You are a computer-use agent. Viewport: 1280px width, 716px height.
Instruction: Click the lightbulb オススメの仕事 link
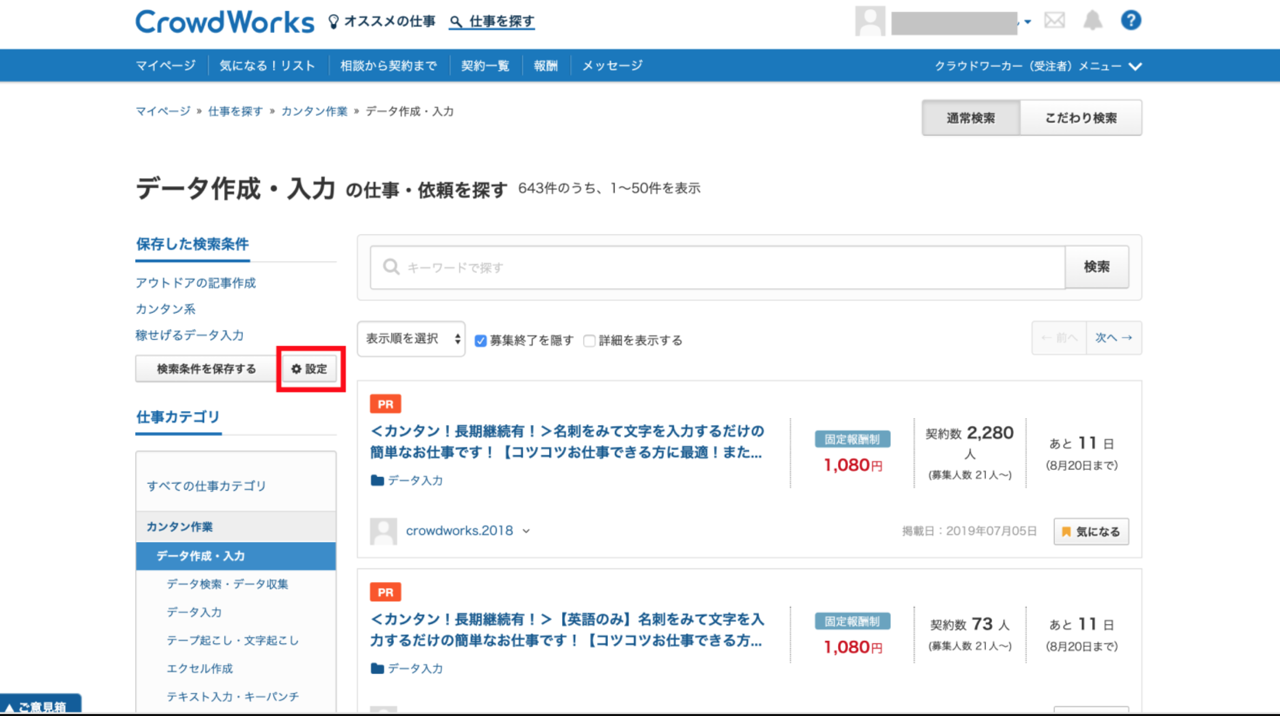tap(382, 21)
